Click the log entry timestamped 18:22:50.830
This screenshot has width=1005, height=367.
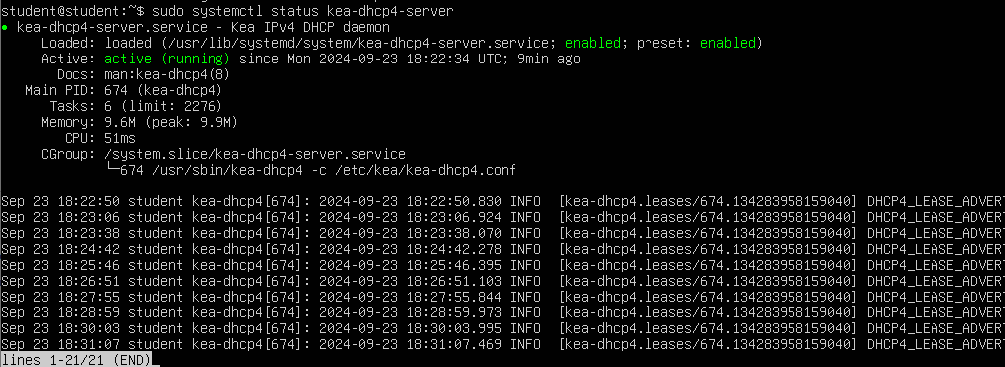[502, 201]
